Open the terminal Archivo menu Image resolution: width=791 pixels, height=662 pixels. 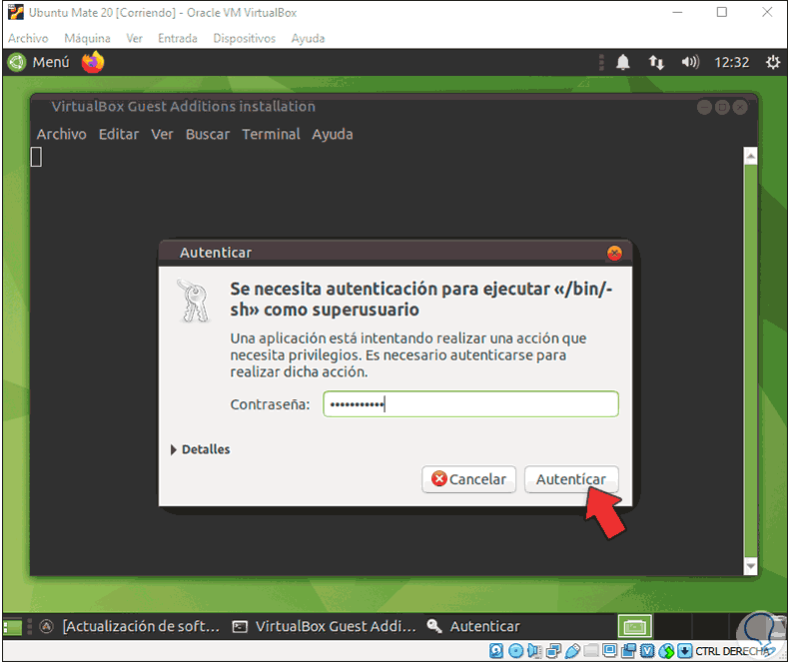(62, 134)
